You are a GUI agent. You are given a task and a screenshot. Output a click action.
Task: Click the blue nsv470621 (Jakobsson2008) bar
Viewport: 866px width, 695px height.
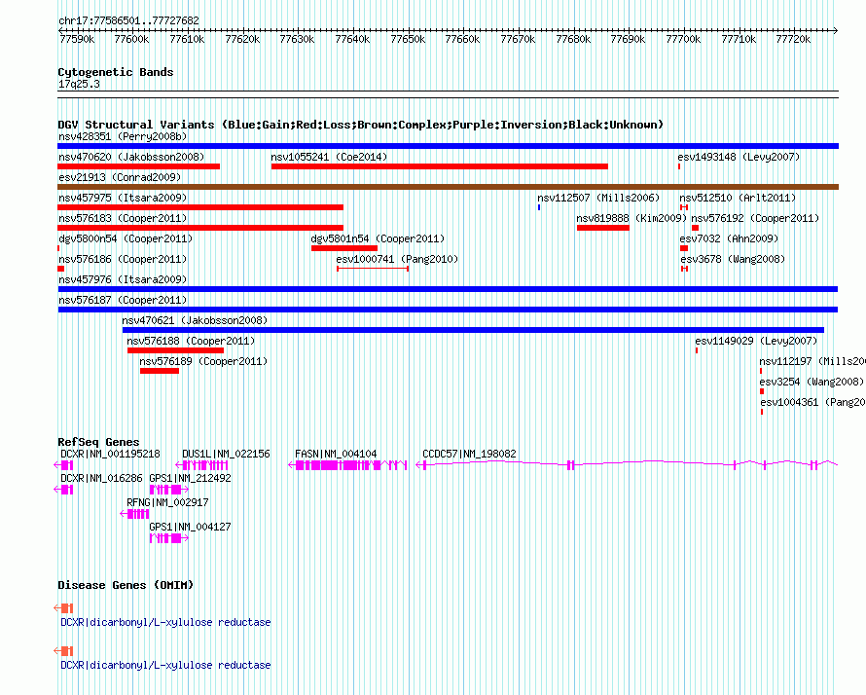(473, 330)
